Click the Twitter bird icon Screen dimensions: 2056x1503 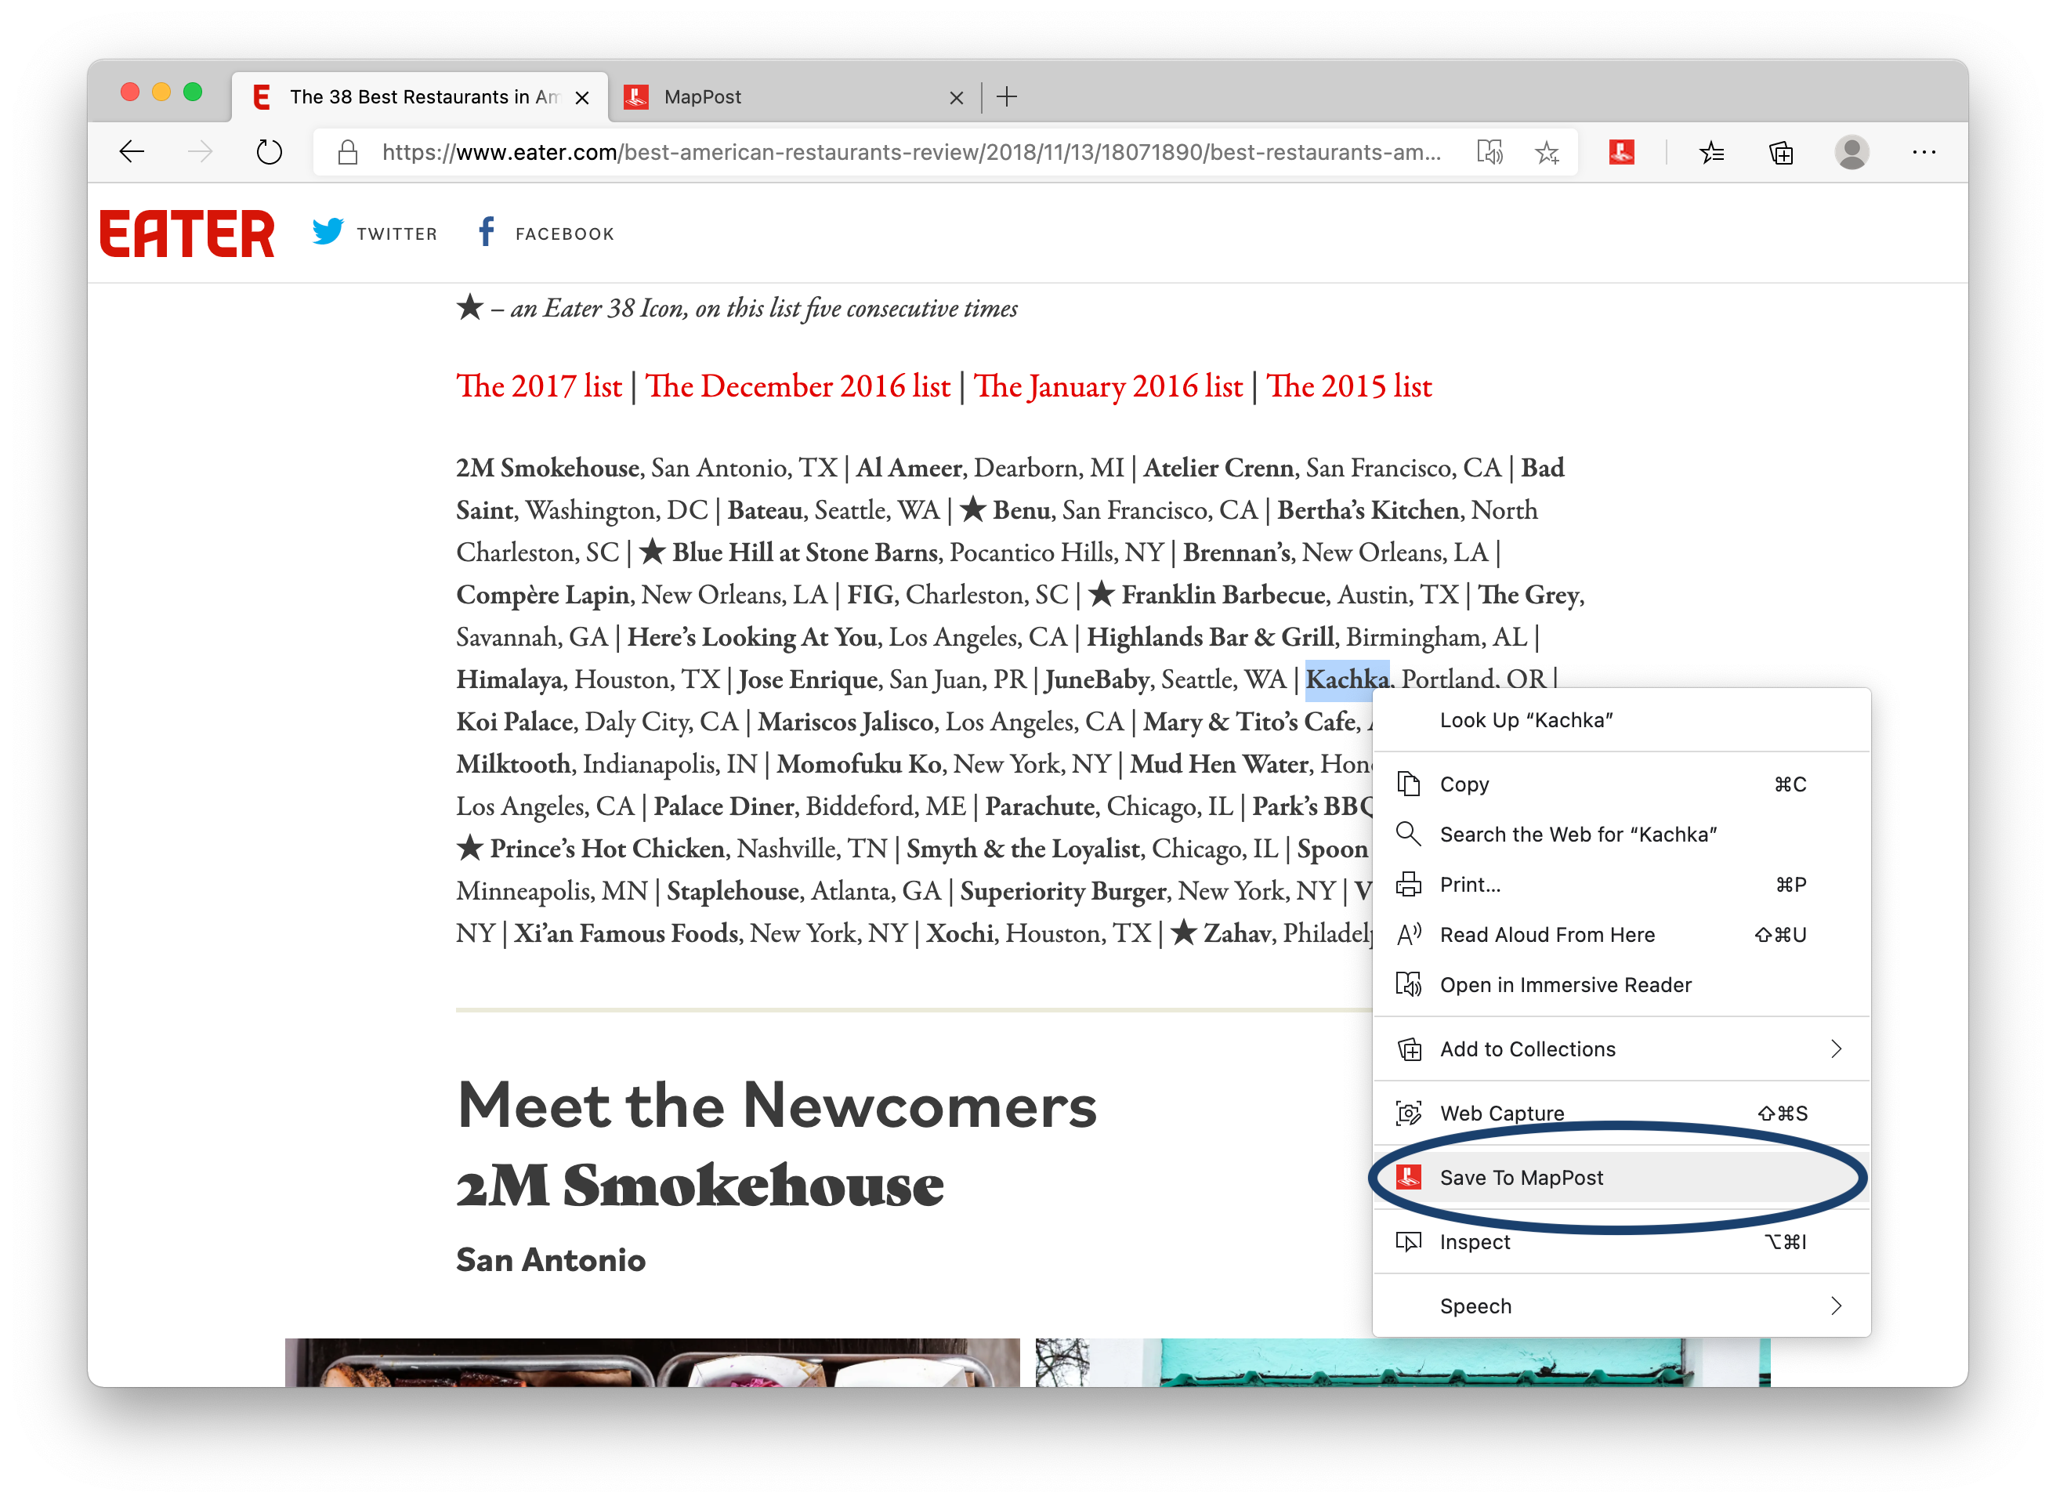[x=328, y=232]
